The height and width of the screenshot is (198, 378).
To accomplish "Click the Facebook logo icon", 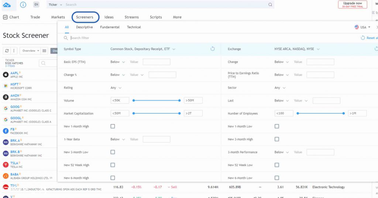I will tap(6, 131).
